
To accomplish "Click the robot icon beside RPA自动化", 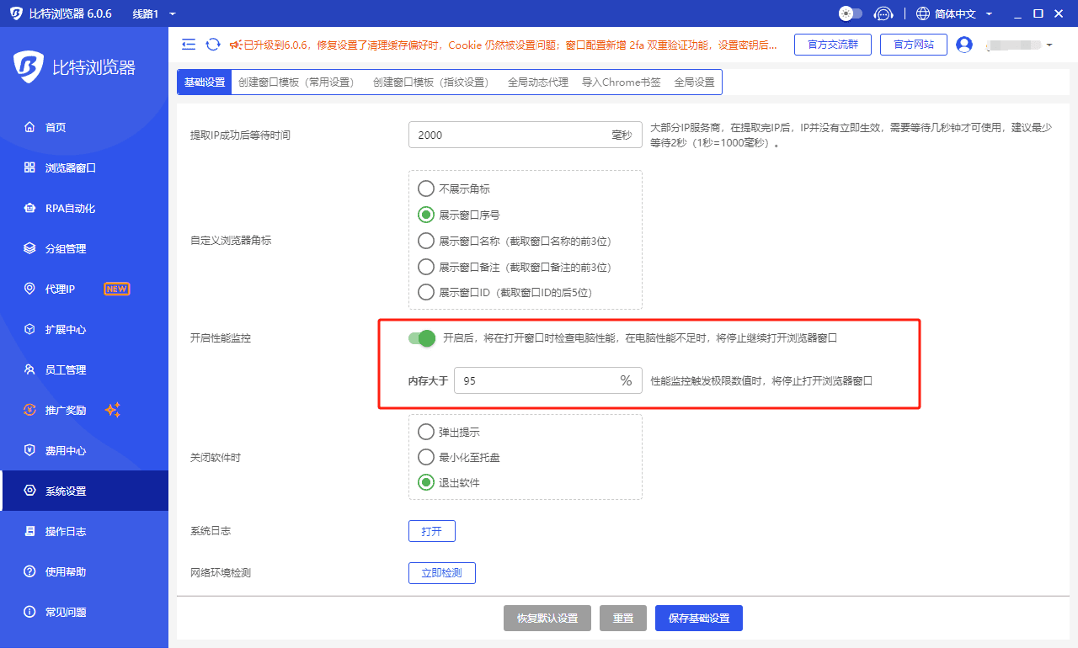I will click(29, 208).
